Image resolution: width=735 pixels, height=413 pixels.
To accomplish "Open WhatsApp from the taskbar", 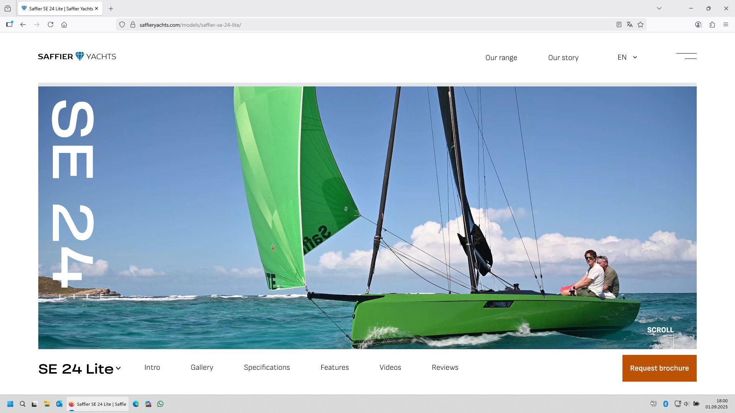I will coord(160,404).
